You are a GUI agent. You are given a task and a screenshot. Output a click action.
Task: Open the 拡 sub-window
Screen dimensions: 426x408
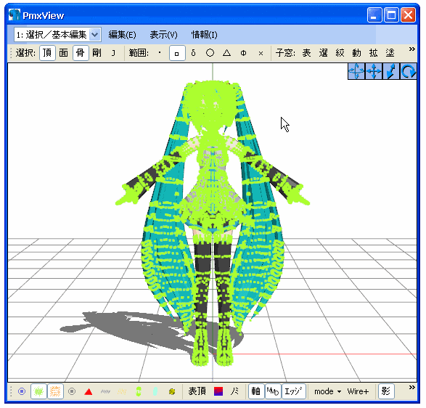373,53
